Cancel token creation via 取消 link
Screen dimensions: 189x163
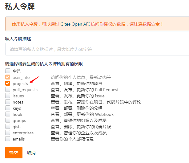[x=31, y=153]
